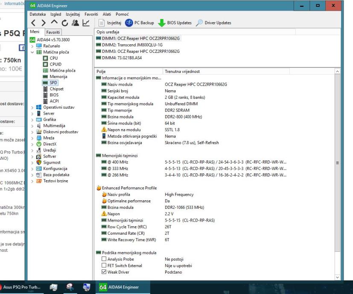353x294 pixels.
Task: Open BIOS Updates with green arrow
Action: coord(162,23)
